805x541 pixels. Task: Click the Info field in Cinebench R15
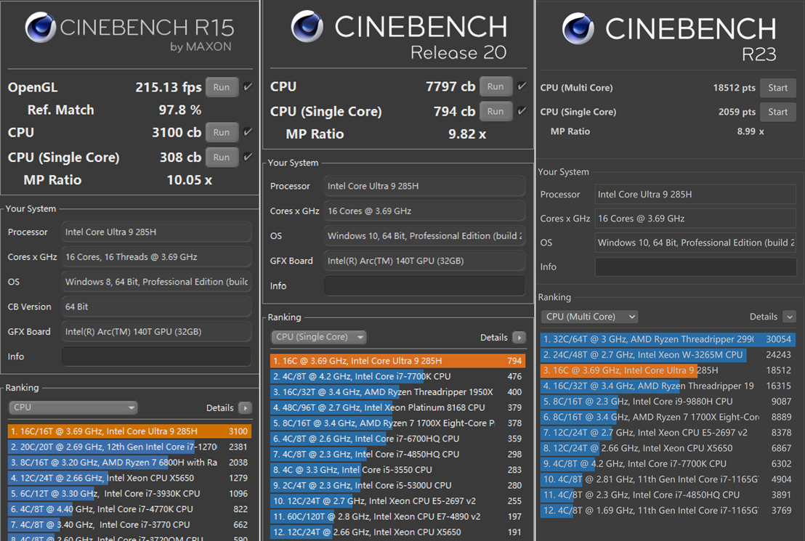[x=156, y=357]
